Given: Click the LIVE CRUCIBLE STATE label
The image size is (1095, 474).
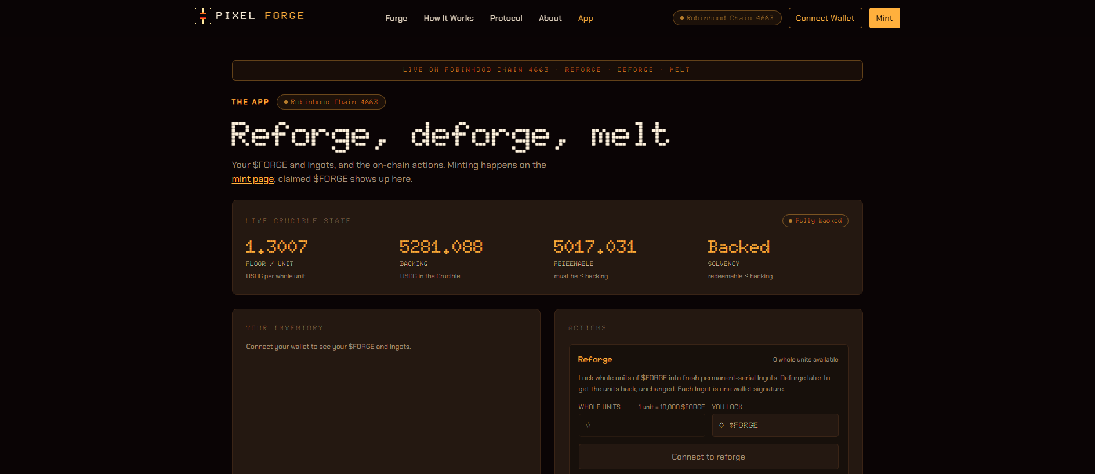Looking at the screenshot, I should (298, 221).
